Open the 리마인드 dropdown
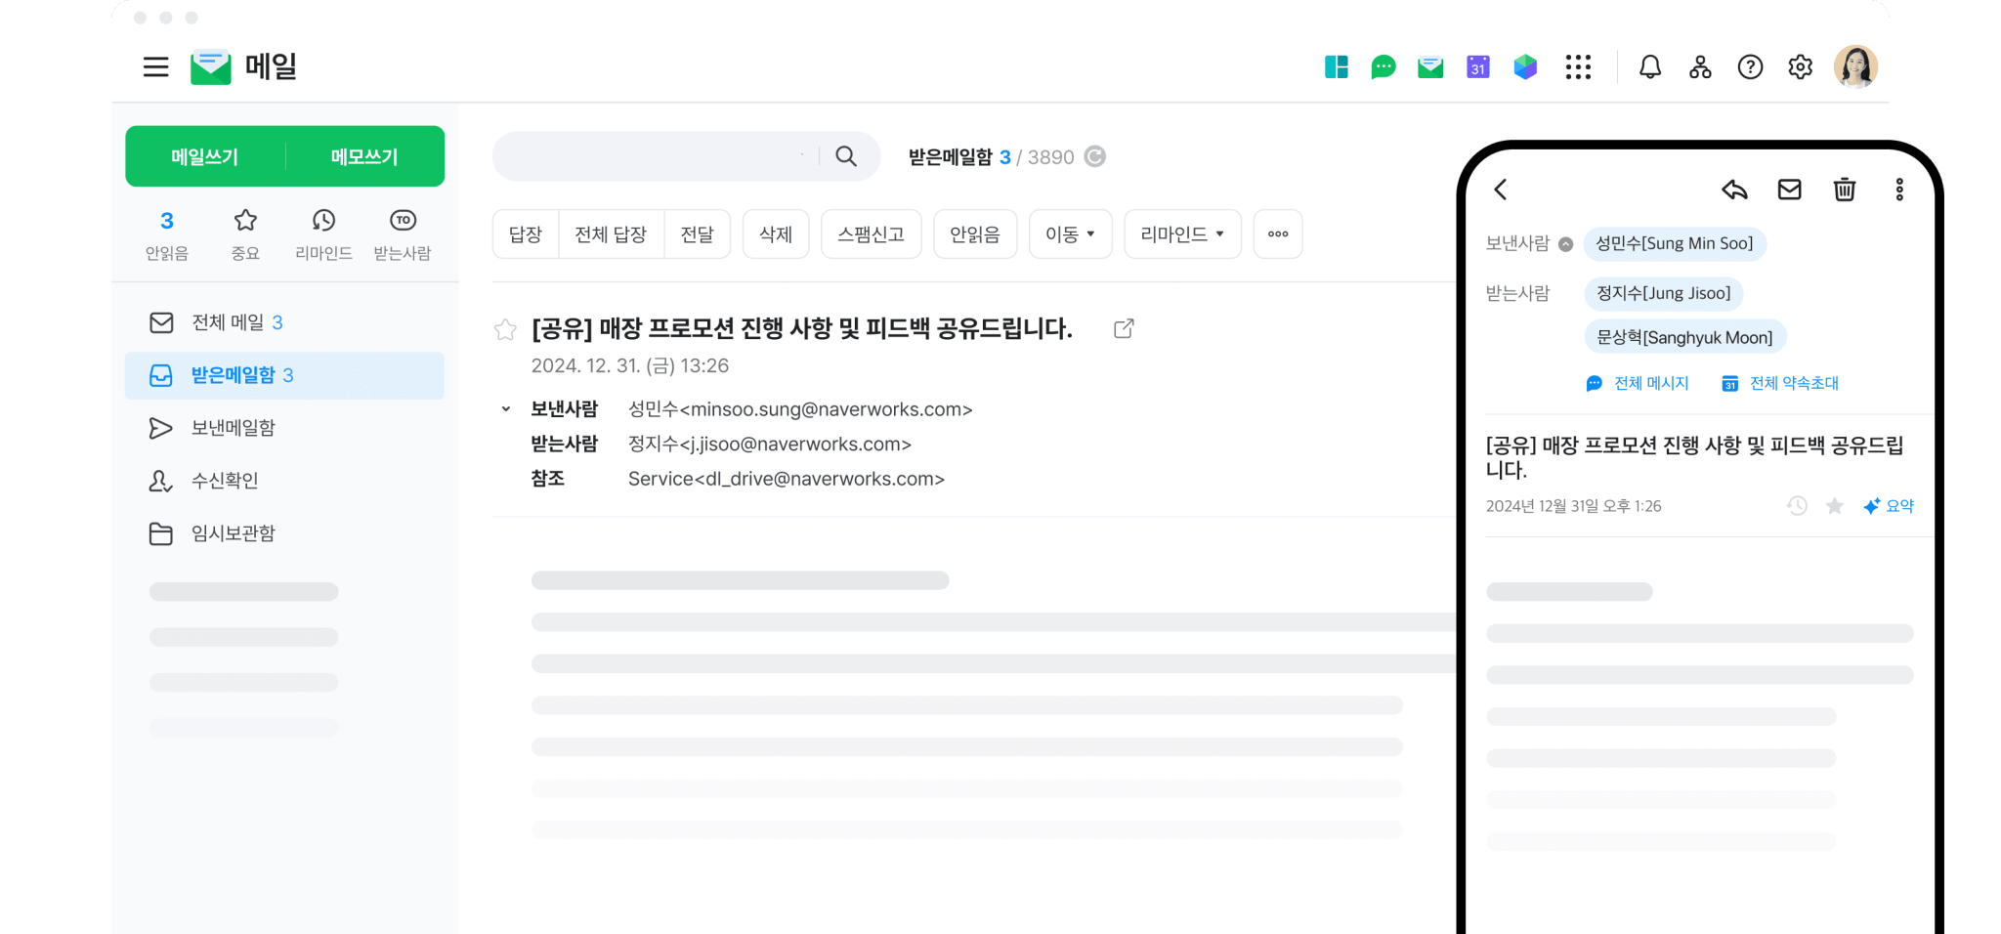2001x934 pixels. 1182,233
